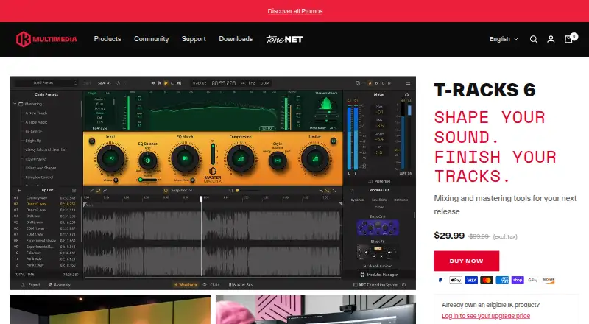
Task: Click the plus icon beside Clip List
Action: point(19,191)
